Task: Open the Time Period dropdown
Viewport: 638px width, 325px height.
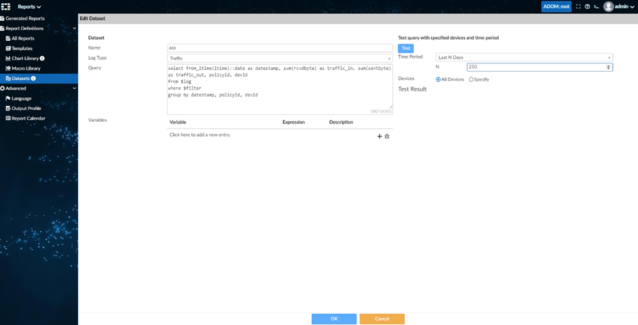Action: coord(524,58)
